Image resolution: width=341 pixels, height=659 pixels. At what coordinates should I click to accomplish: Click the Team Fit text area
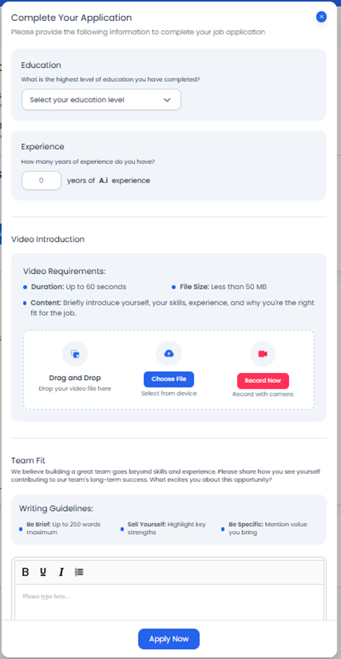click(169, 602)
